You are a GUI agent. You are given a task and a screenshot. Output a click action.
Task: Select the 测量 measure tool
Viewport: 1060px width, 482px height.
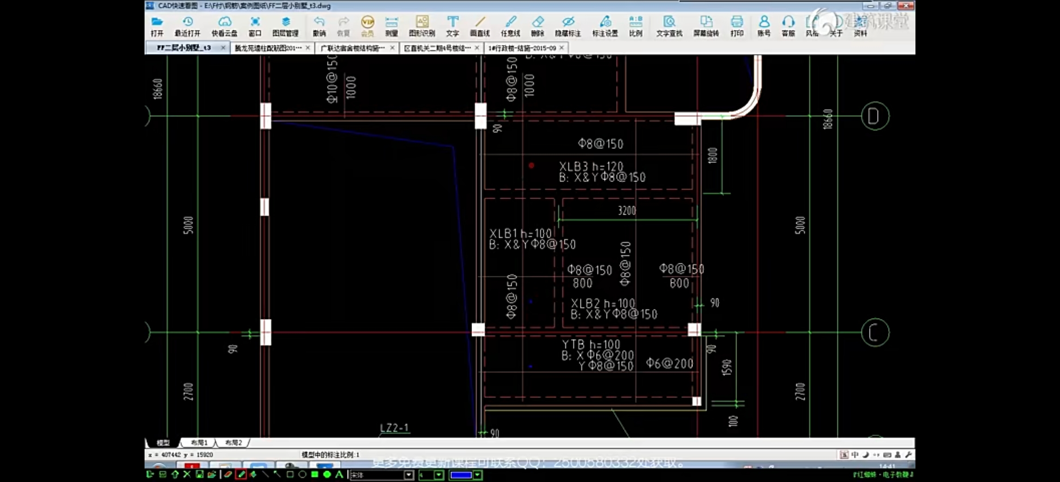tap(391, 26)
